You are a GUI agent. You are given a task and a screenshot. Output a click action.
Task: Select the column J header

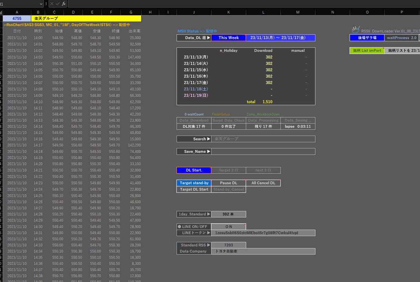click(x=194, y=12)
